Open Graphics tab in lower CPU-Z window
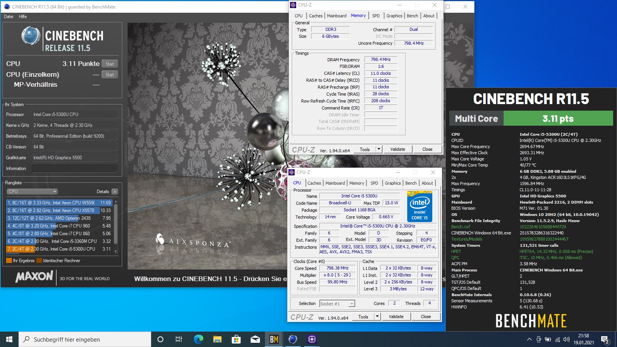 (x=393, y=183)
